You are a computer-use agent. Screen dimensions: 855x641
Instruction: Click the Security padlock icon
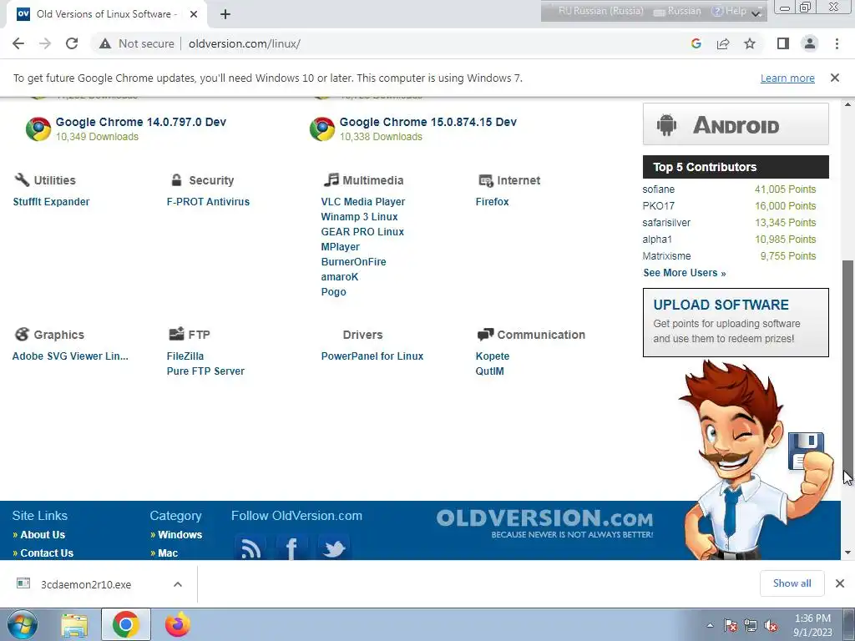click(x=176, y=180)
